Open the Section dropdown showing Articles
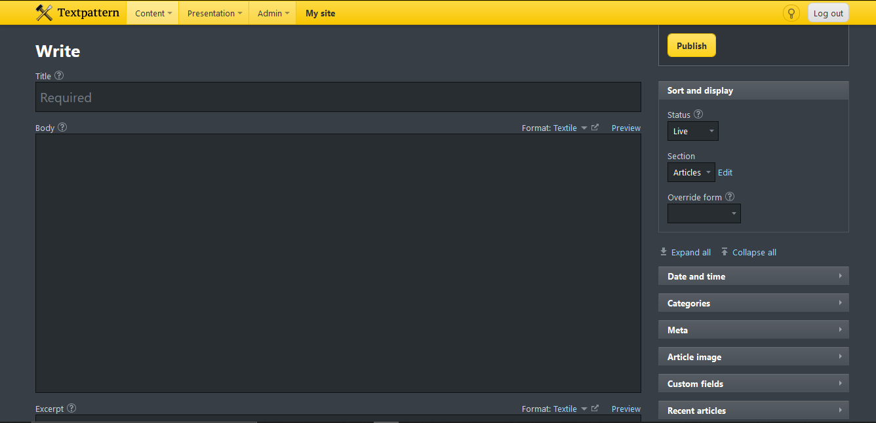The image size is (876, 423). pyautogui.click(x=691, y=172)
